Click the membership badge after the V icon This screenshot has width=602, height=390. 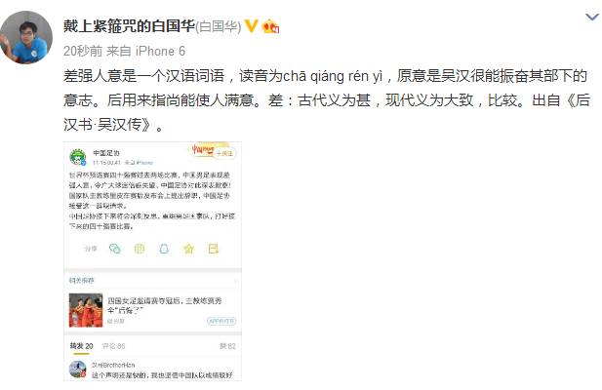(270, 26)
